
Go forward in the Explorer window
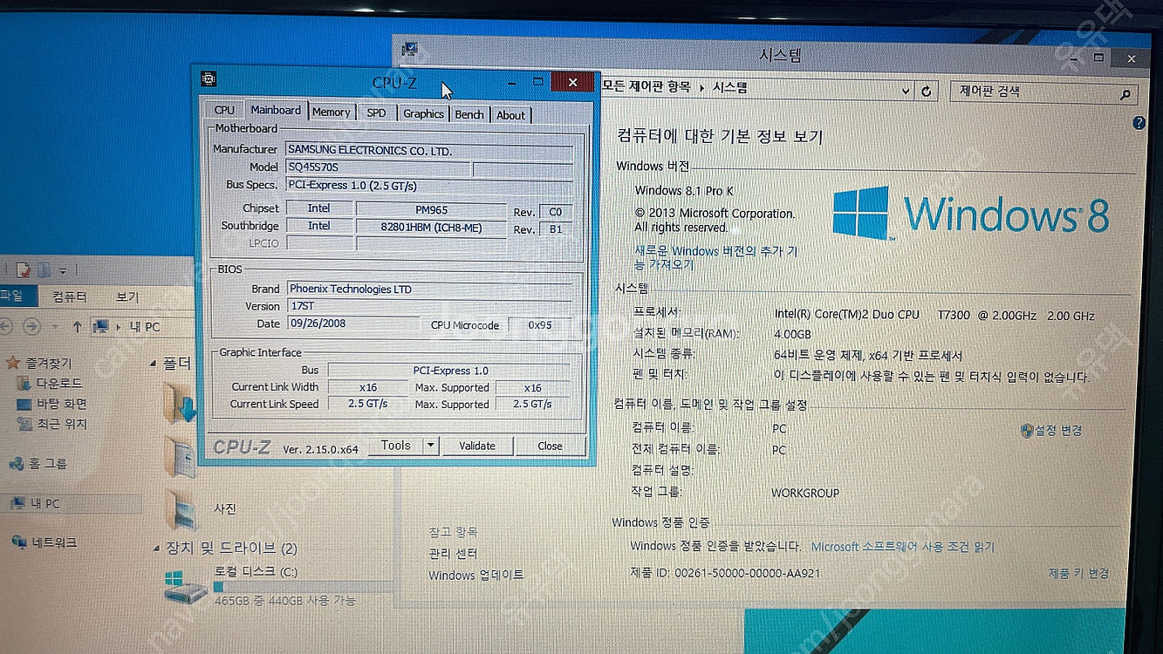click(31, 326)
